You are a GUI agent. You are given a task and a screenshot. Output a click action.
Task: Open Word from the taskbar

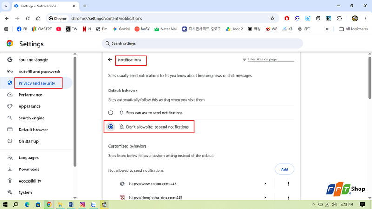(x=71, y=204)
